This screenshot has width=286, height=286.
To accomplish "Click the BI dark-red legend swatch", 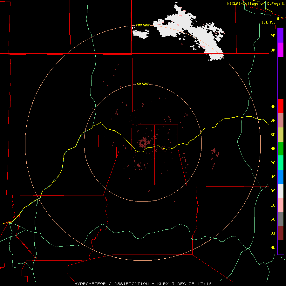I will pos(281,233).
